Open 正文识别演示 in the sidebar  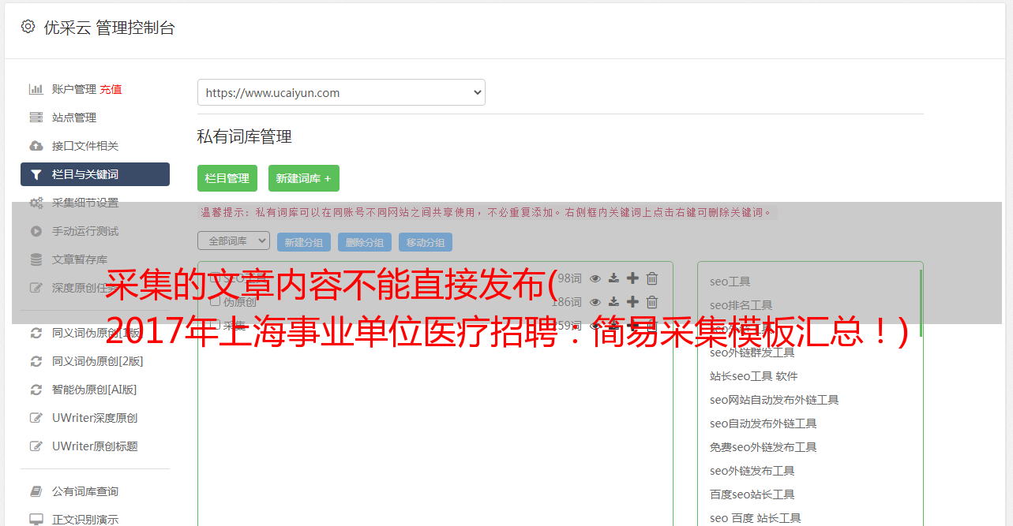click(85, 520)
